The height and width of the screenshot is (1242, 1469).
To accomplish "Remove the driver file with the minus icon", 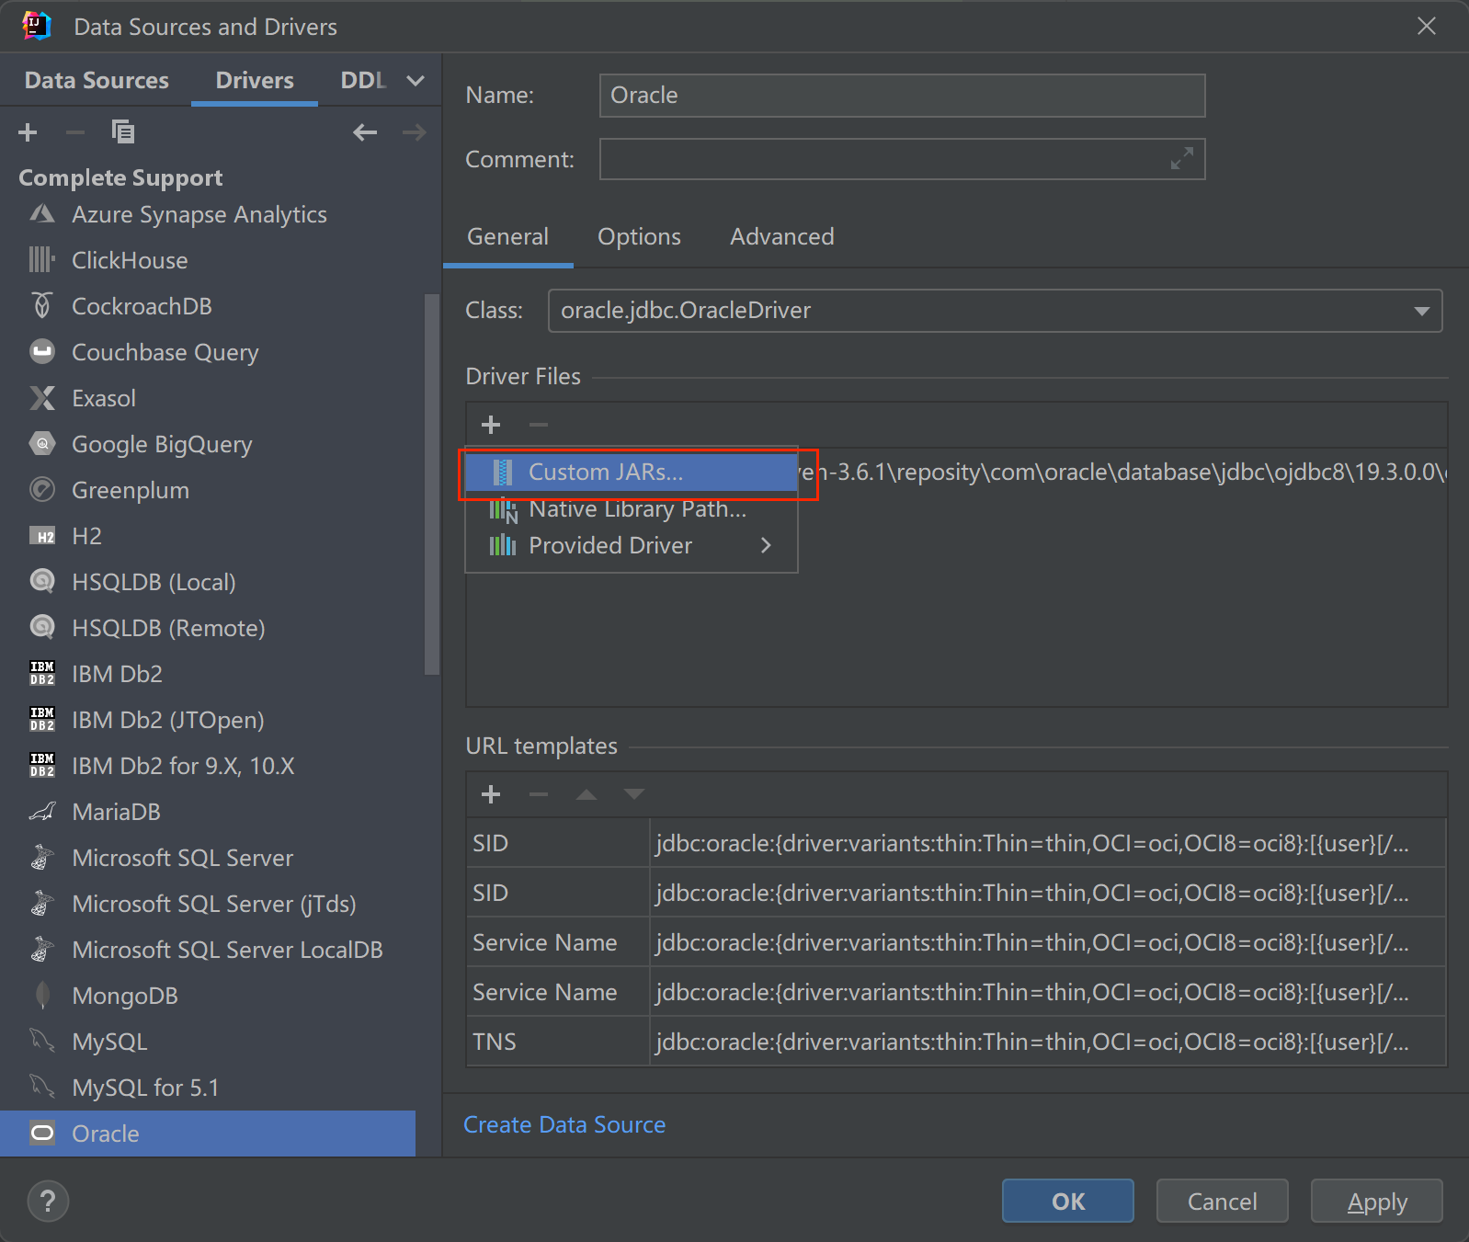I will 539,425.
